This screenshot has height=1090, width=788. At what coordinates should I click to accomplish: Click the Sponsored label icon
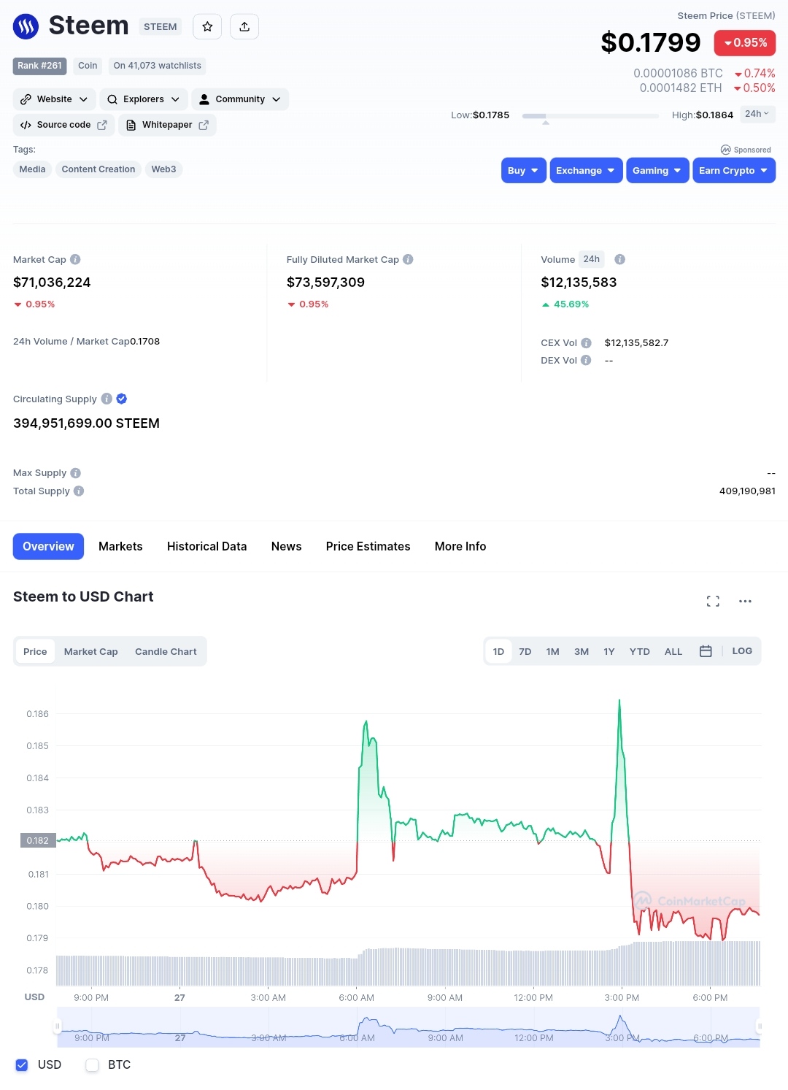click(x=726, y=150)
